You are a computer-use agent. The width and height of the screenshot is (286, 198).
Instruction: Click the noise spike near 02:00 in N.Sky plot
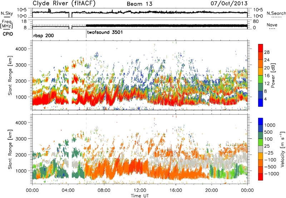pos(49,11)
